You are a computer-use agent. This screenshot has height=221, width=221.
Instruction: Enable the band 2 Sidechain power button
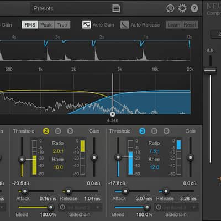[62, 207]
